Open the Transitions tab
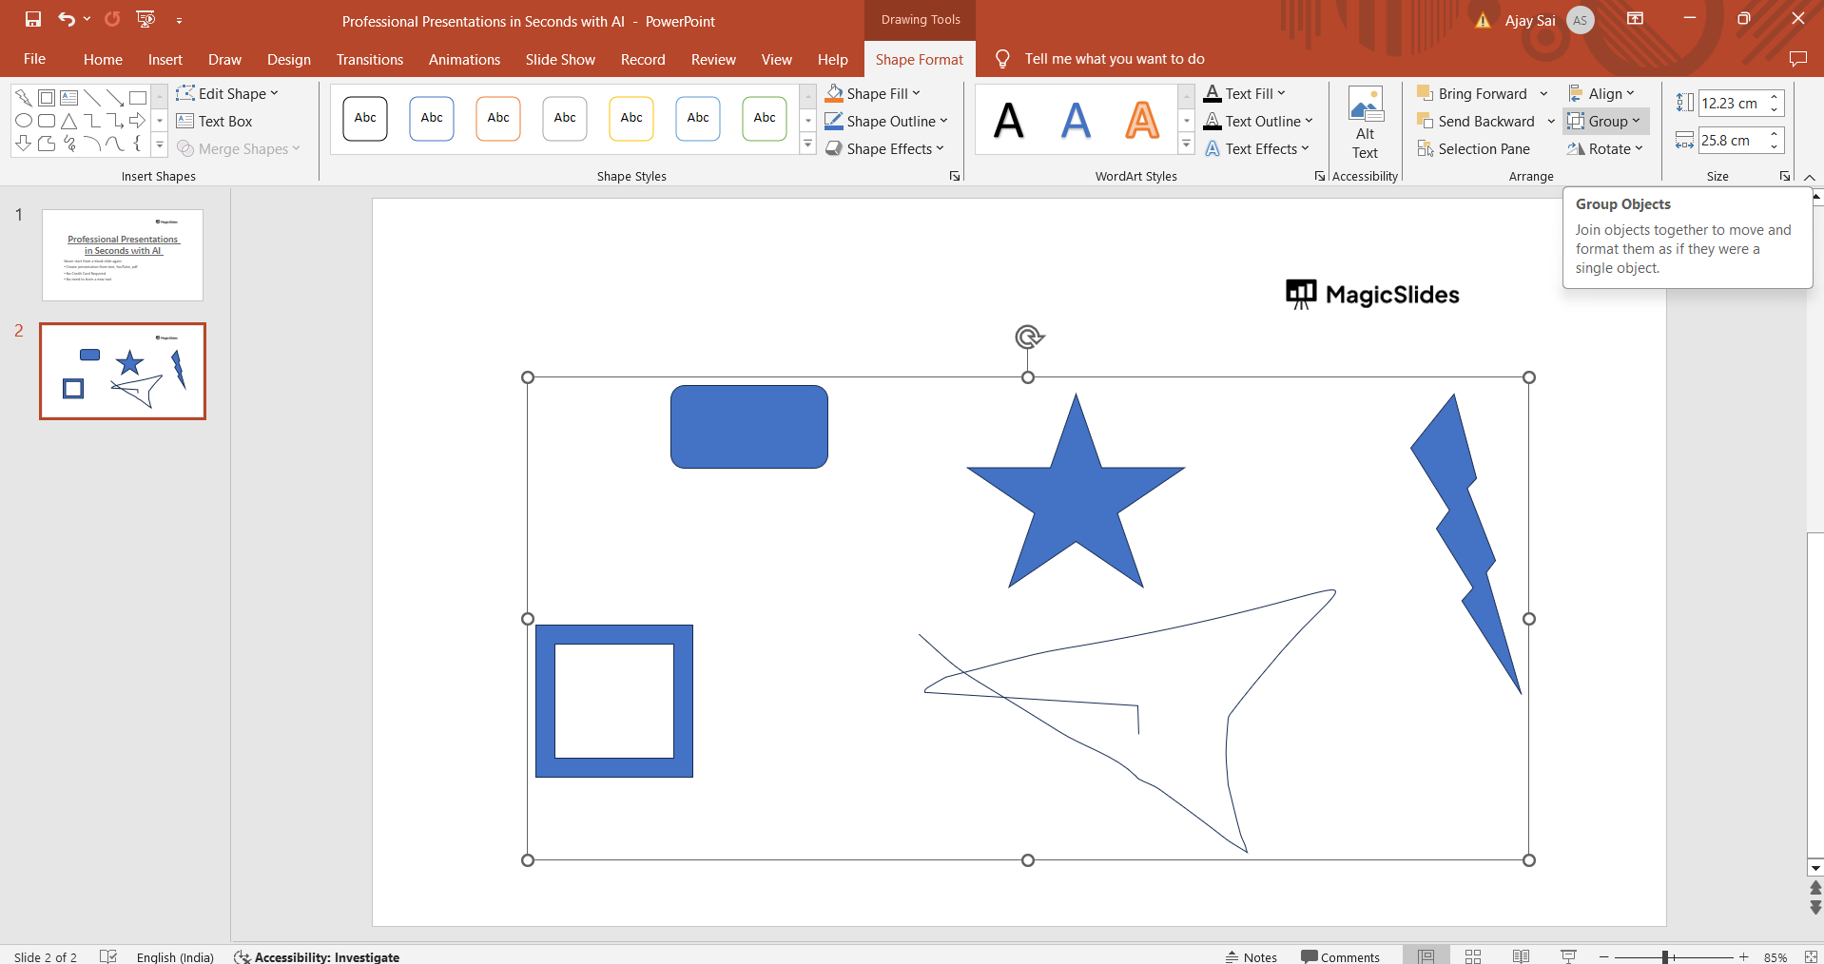 (369, 59)
